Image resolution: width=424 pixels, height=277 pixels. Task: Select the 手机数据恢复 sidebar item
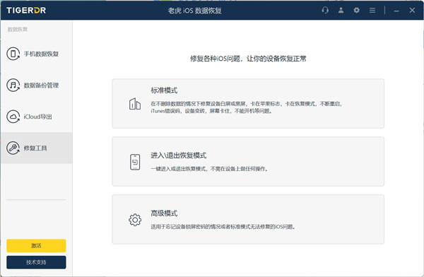tap(37, 54)
